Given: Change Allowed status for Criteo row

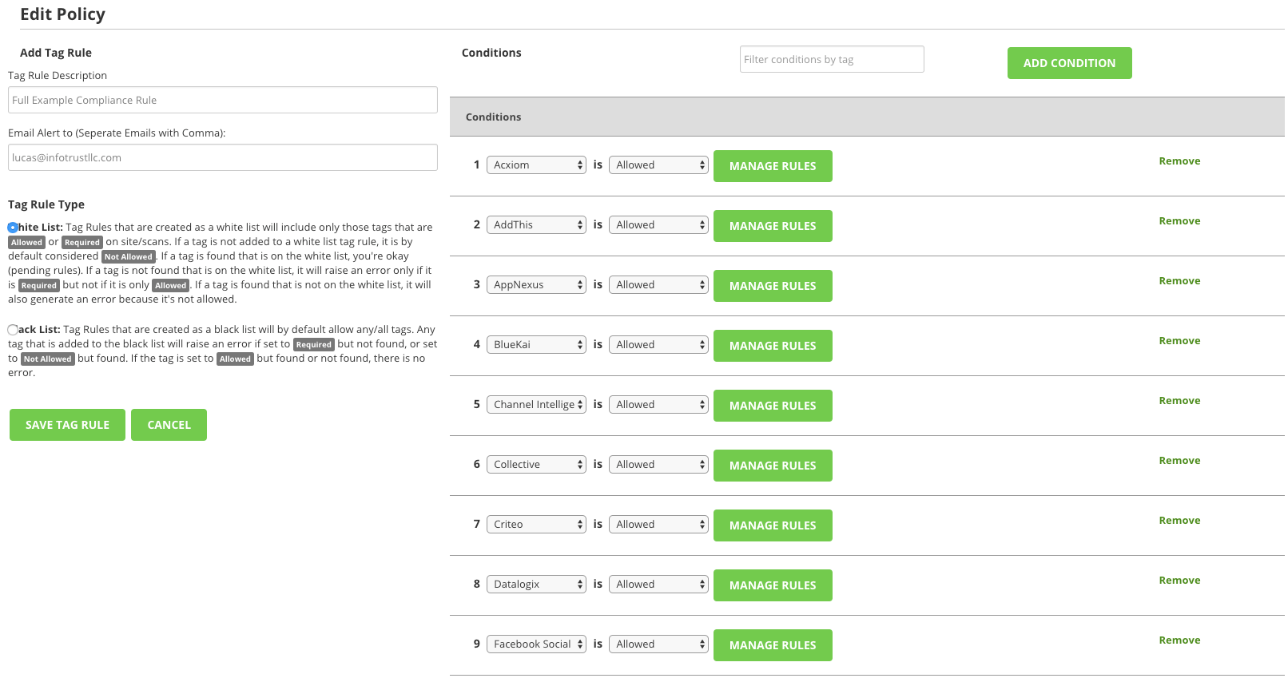Looking at the screenshot, I should pyautogui.click(x=658, y=525).
